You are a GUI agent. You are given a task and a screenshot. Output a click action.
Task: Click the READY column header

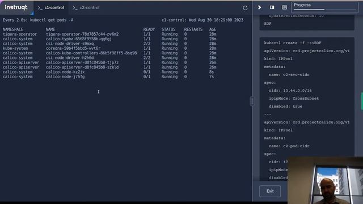point(149,29)
